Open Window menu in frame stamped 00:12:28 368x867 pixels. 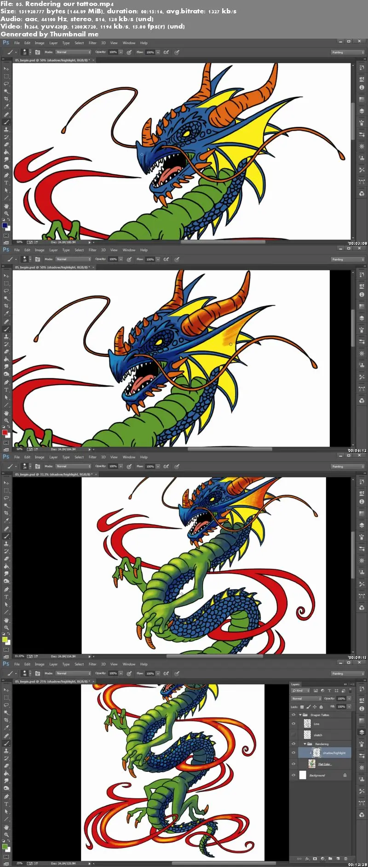(129, 664)
